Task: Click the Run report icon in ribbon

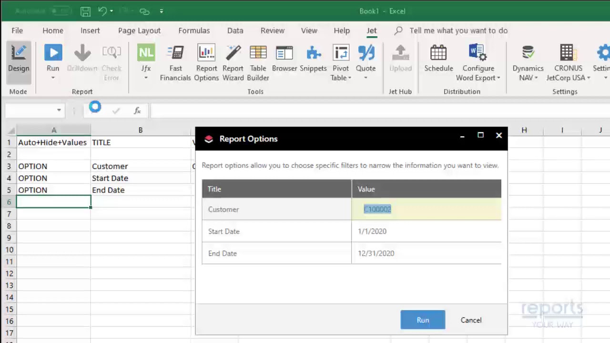Action: click(x=53, y=52)
